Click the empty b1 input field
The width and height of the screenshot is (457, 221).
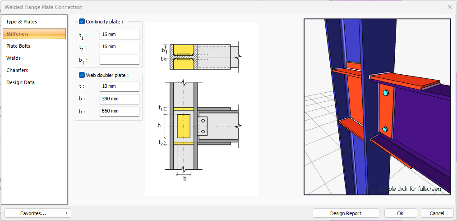pyautogui.click(x=120, y=59)
